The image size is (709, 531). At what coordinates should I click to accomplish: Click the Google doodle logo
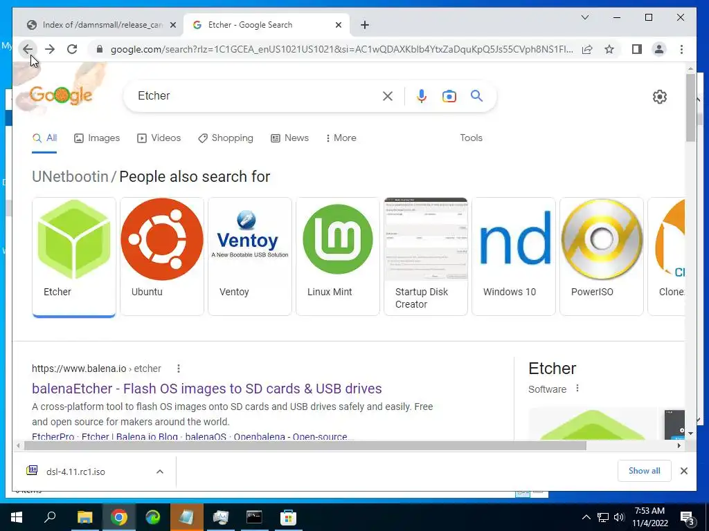(60, 95)
